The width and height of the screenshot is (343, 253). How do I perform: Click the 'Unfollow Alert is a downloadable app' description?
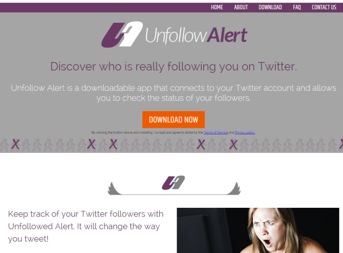point(174,93)
